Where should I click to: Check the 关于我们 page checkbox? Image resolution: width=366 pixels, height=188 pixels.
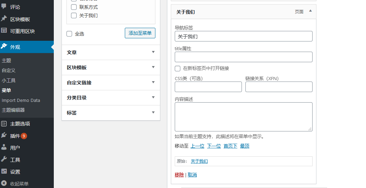[74, 15]
